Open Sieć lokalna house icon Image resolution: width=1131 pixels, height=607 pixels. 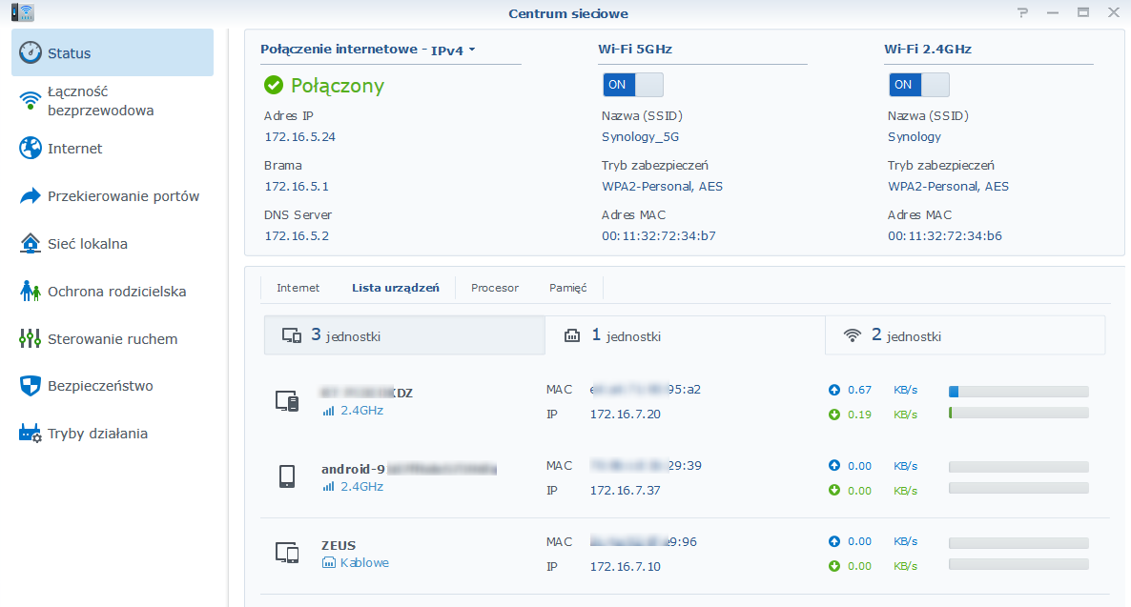point(31,244)
